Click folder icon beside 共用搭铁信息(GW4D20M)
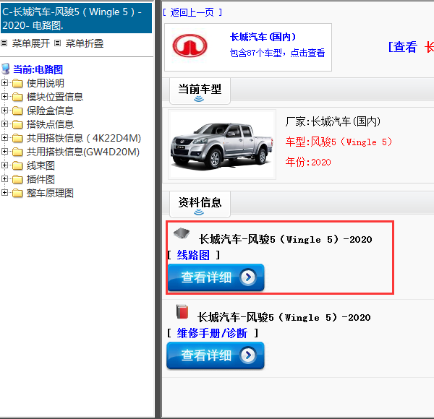434x419 pixels. coord(17,152)
